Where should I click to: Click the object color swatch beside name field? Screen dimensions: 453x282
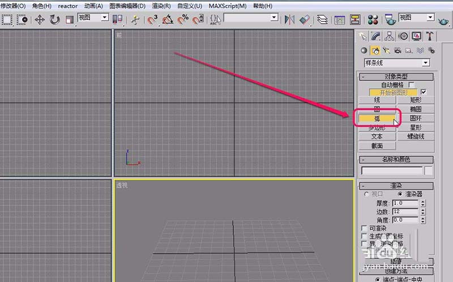pyautogui.click(x=429, y=171)
